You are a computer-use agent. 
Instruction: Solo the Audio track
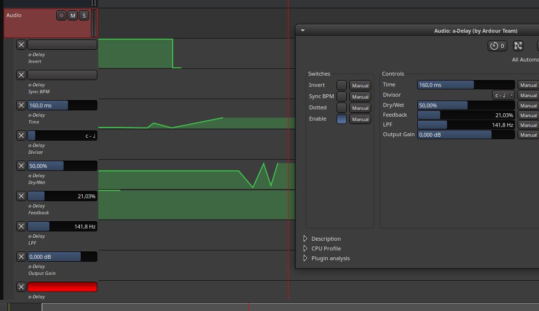(84, 16)
